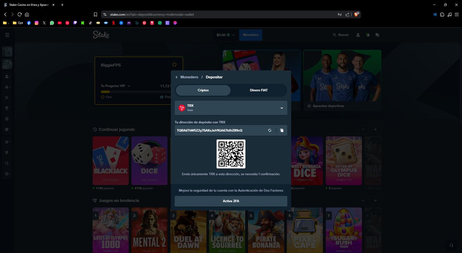Switch to the Dinero FIAT tab
Screen dimensions: 462x253
(259, 90)
